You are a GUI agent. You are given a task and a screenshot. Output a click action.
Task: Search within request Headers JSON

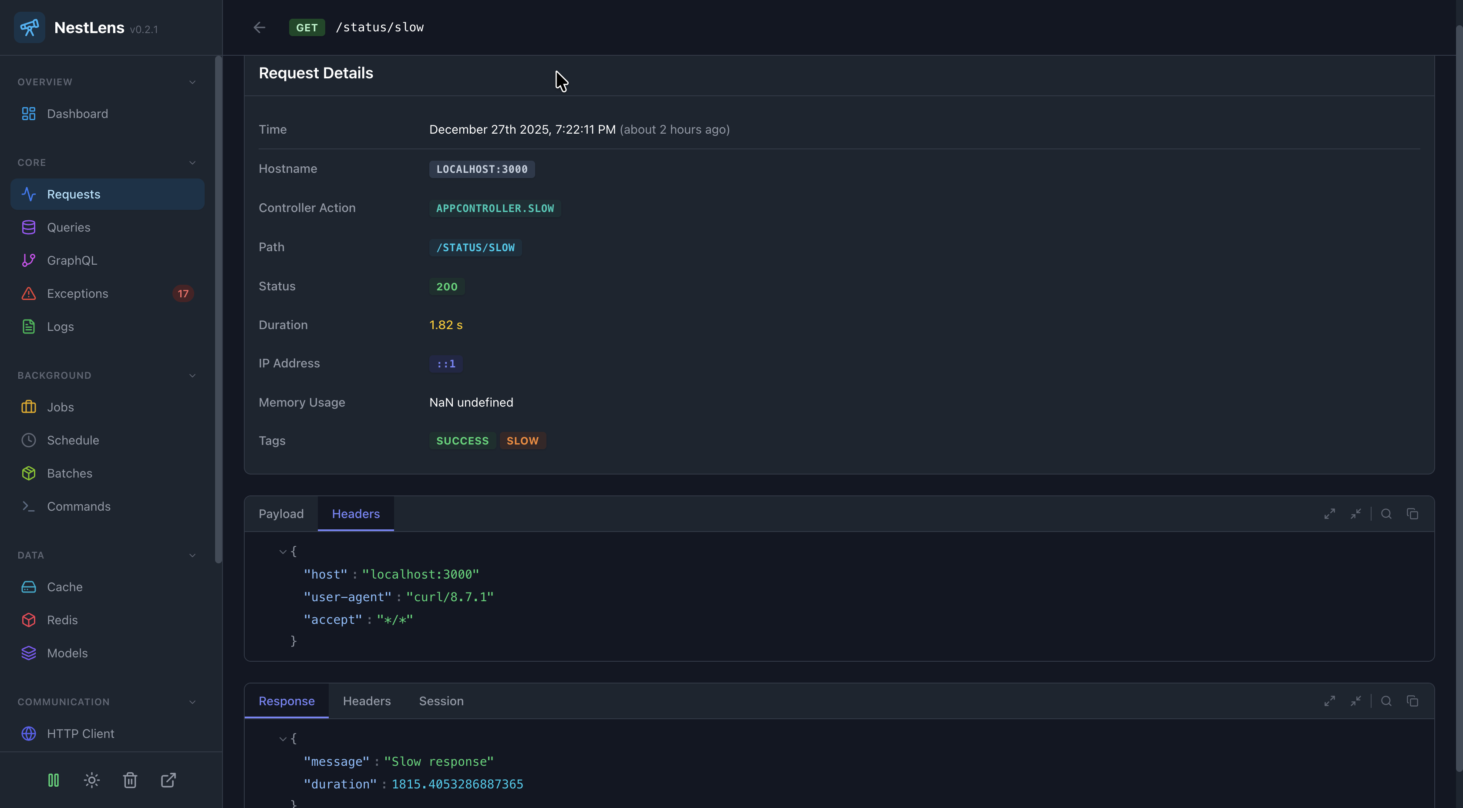point(1386,514)
